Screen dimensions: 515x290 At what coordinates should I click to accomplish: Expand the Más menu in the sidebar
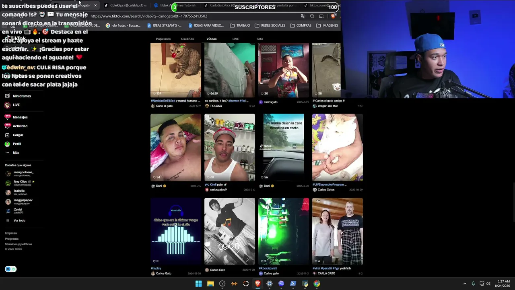click(12, 153)
